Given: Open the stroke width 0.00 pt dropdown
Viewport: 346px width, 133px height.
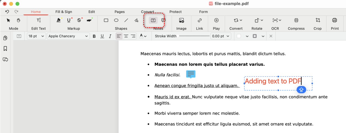Looking at the screenshot, I should (x=221, y=36).
